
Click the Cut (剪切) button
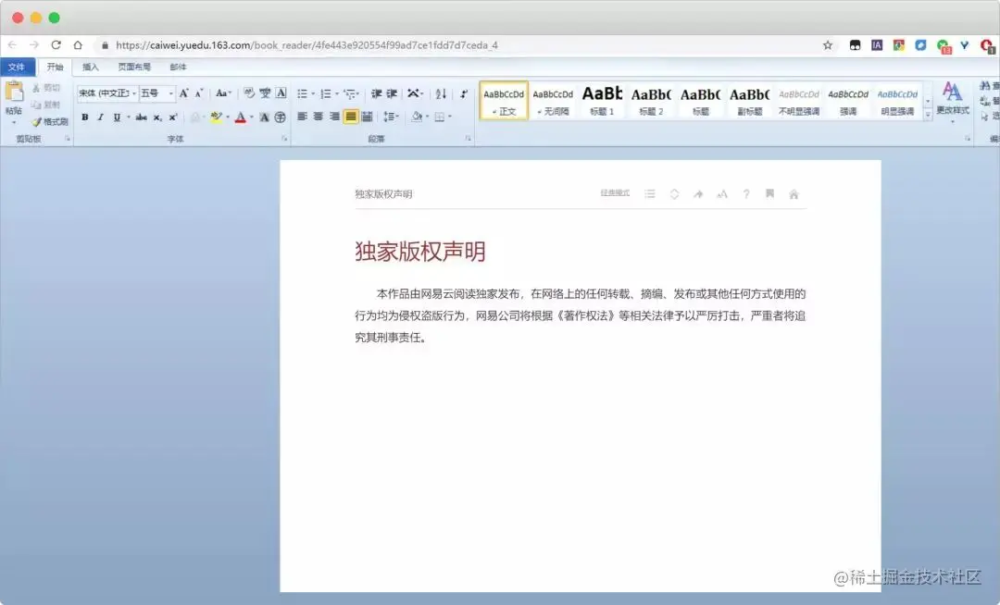(x=46, y=88)
